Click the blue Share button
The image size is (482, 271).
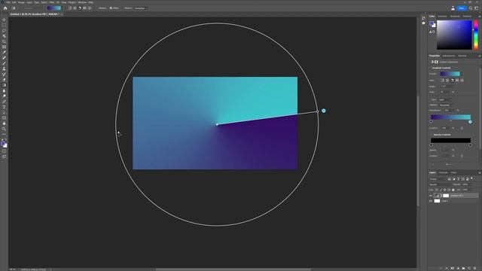[x=462, y=8]
